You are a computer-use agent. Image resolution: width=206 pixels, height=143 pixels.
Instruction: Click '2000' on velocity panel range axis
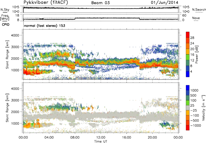point(15,112)
